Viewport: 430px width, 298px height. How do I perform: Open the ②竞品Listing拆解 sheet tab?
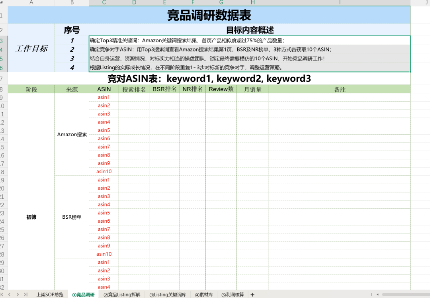click(x=121, y=295)
